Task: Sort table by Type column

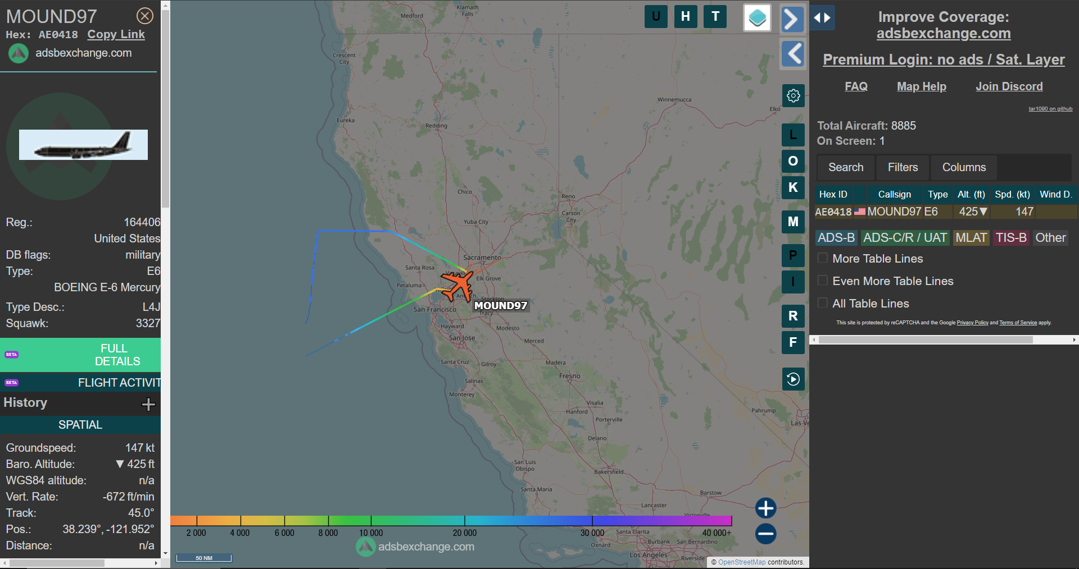Action: [x=937, y=194]
